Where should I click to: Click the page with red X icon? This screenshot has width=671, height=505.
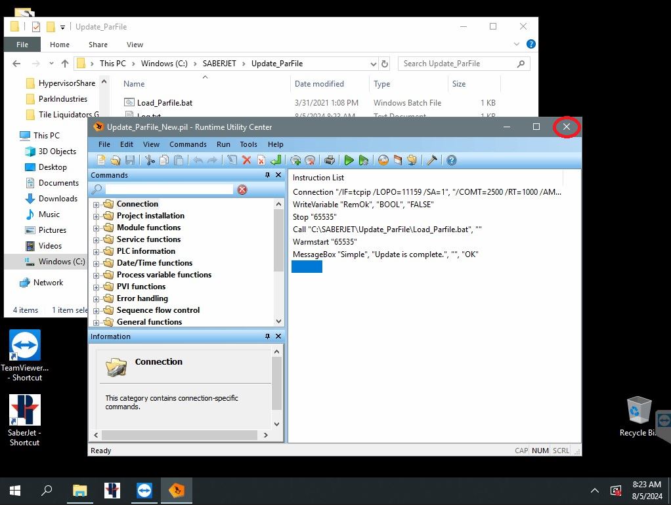point(261,160)
